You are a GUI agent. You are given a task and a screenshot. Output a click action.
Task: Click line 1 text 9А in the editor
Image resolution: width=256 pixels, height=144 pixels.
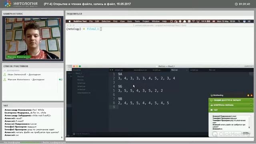(120, 74)
